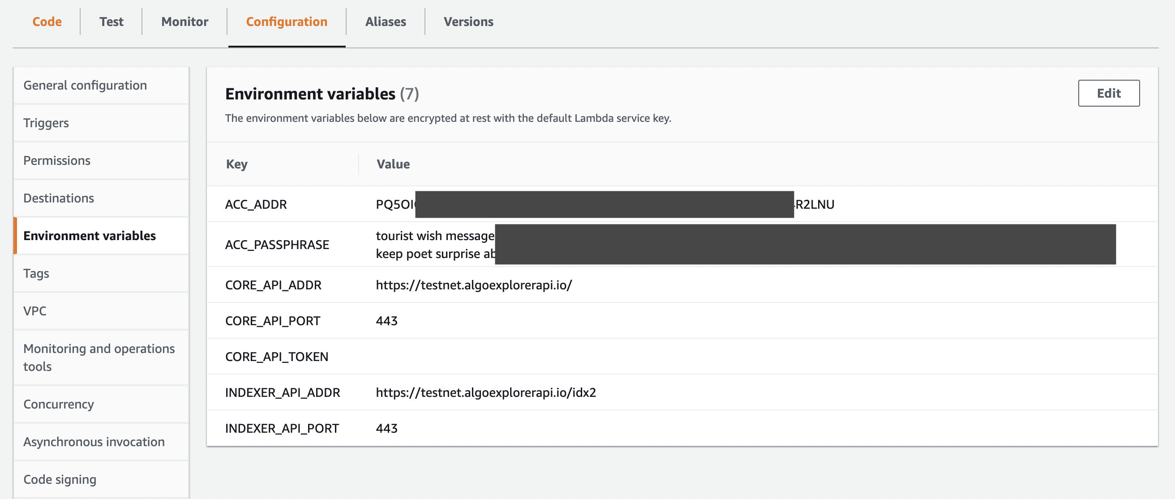Screen dimensions: 1175x499
Task: Open the Versions tab
Action: click(x=468, y=22)
